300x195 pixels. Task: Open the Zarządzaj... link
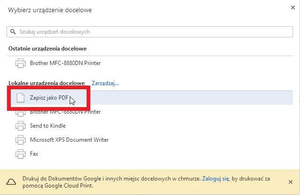(105, 83)
